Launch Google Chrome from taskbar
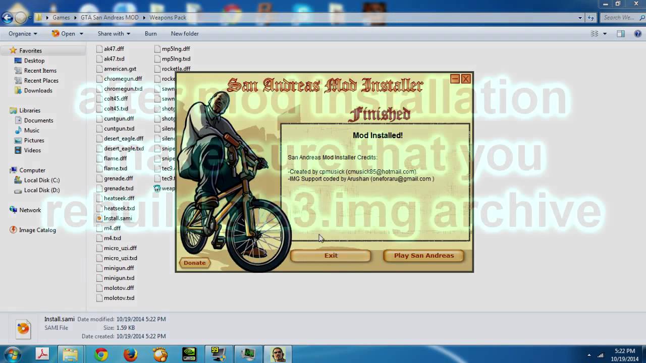The image size is (646, 363). [x=101, y=354]
